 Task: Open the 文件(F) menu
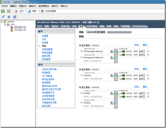click(5, 6)
